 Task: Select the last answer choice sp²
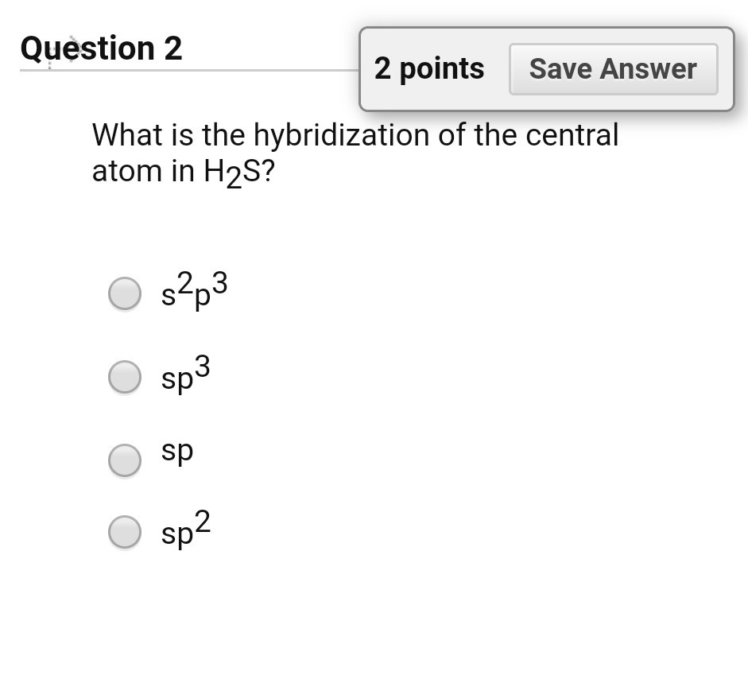[x=125, y=532]
